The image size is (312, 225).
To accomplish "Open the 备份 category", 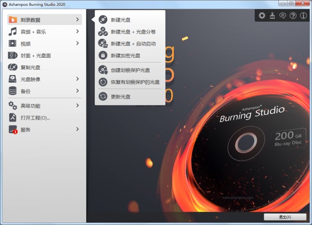I will point(45,91).
